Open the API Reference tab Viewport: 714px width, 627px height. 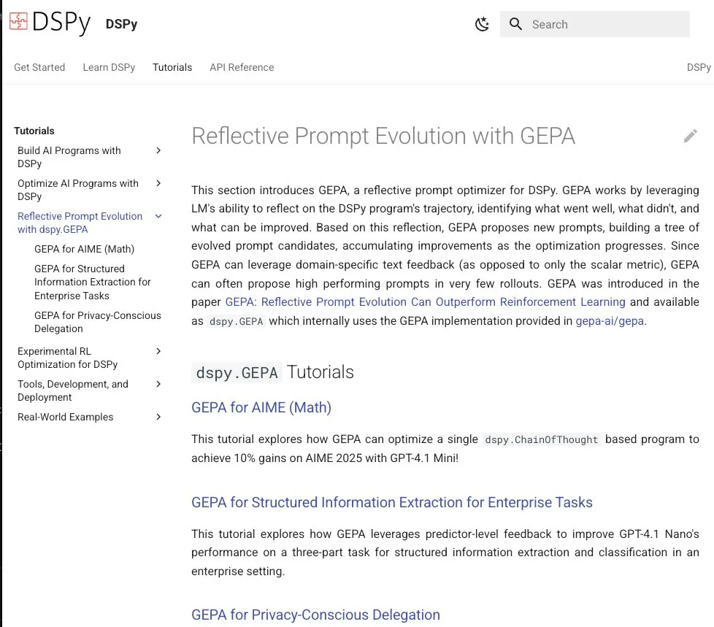tap(242, 67)
